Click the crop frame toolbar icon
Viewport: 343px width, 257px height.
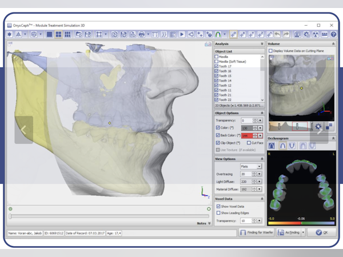(99, 34)
